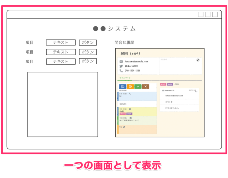Click the brown X icon button
Image resolution: width=228 pixels, height=178 pixels.
(146, 86)
